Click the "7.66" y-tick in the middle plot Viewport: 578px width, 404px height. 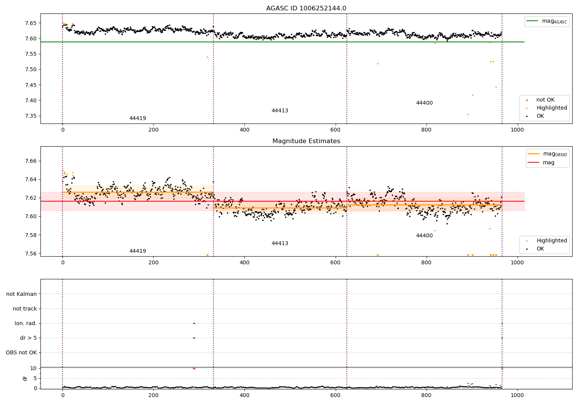click(30, 161)
